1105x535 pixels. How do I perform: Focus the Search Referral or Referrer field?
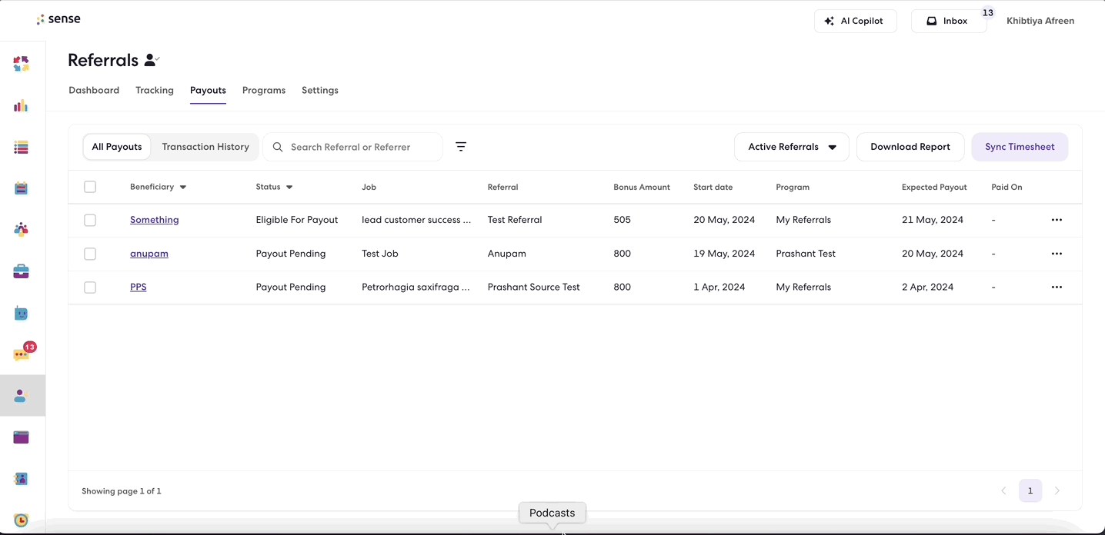(x=353, y=147)
